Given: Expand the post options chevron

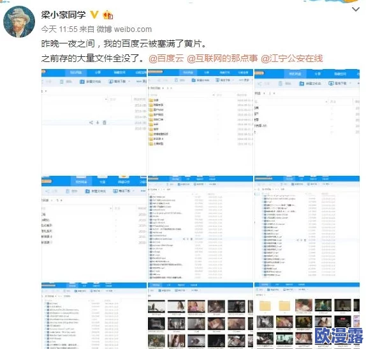Looking at the screenshot, I should coord(356,10).
